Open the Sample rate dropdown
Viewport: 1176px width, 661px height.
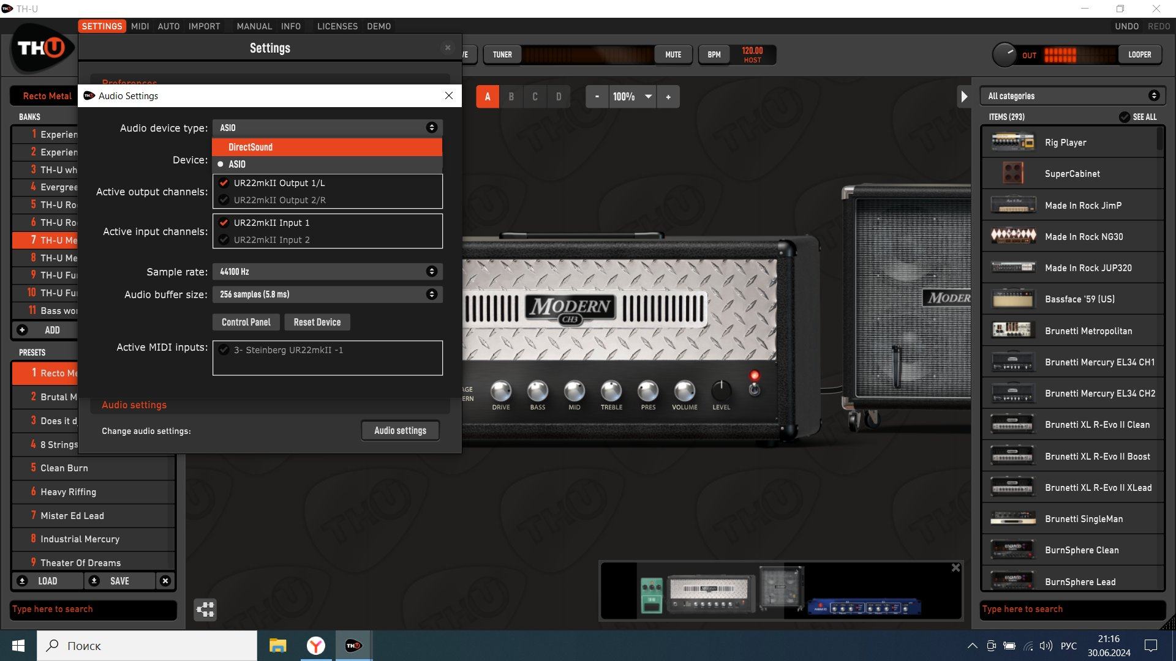(327, 271)
